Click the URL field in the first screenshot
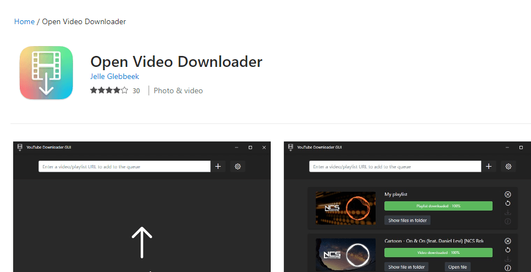Viewport: 531px width, 272px height. 124,167
